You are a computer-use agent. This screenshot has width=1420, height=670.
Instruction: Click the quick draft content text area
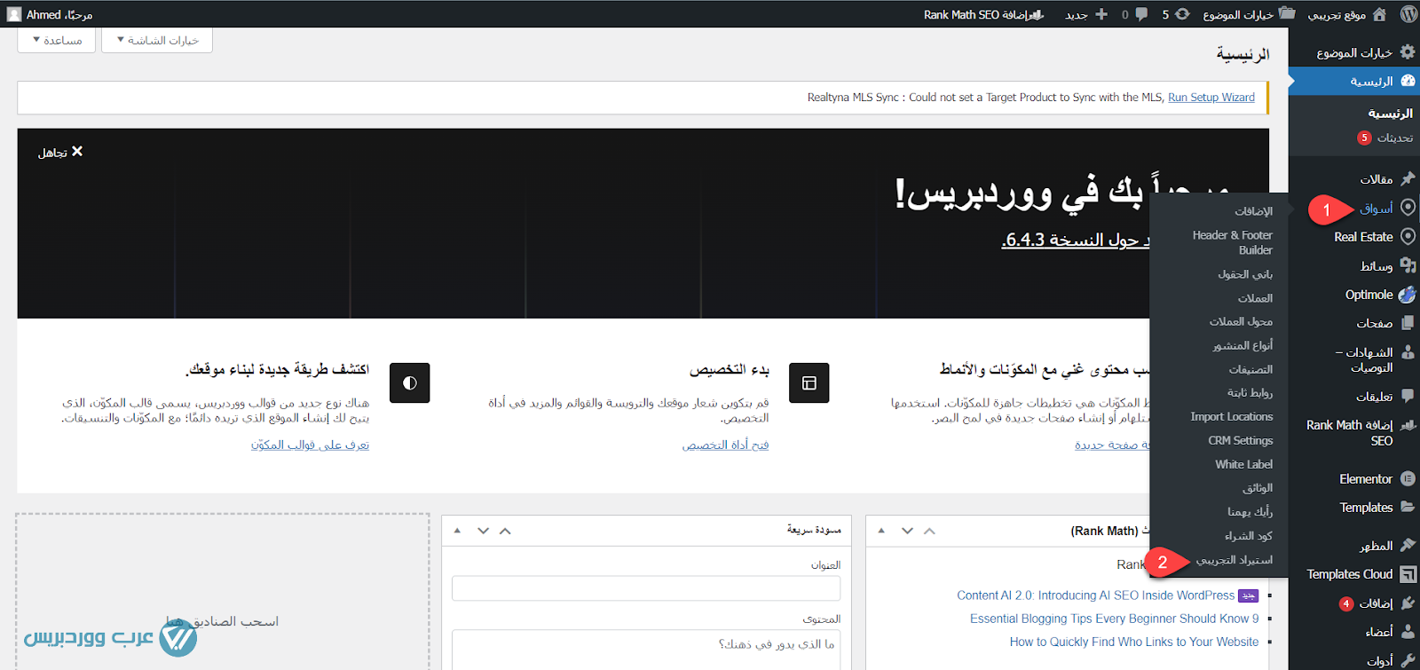[646, 648]
